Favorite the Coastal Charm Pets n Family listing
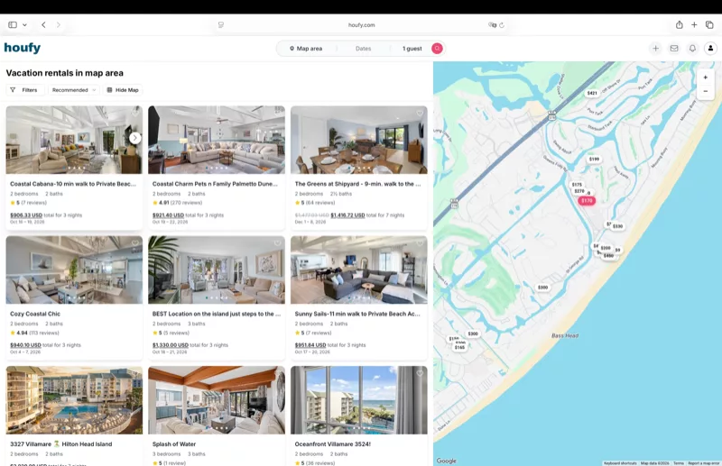 pyautogui.click(x=278, y=113)
